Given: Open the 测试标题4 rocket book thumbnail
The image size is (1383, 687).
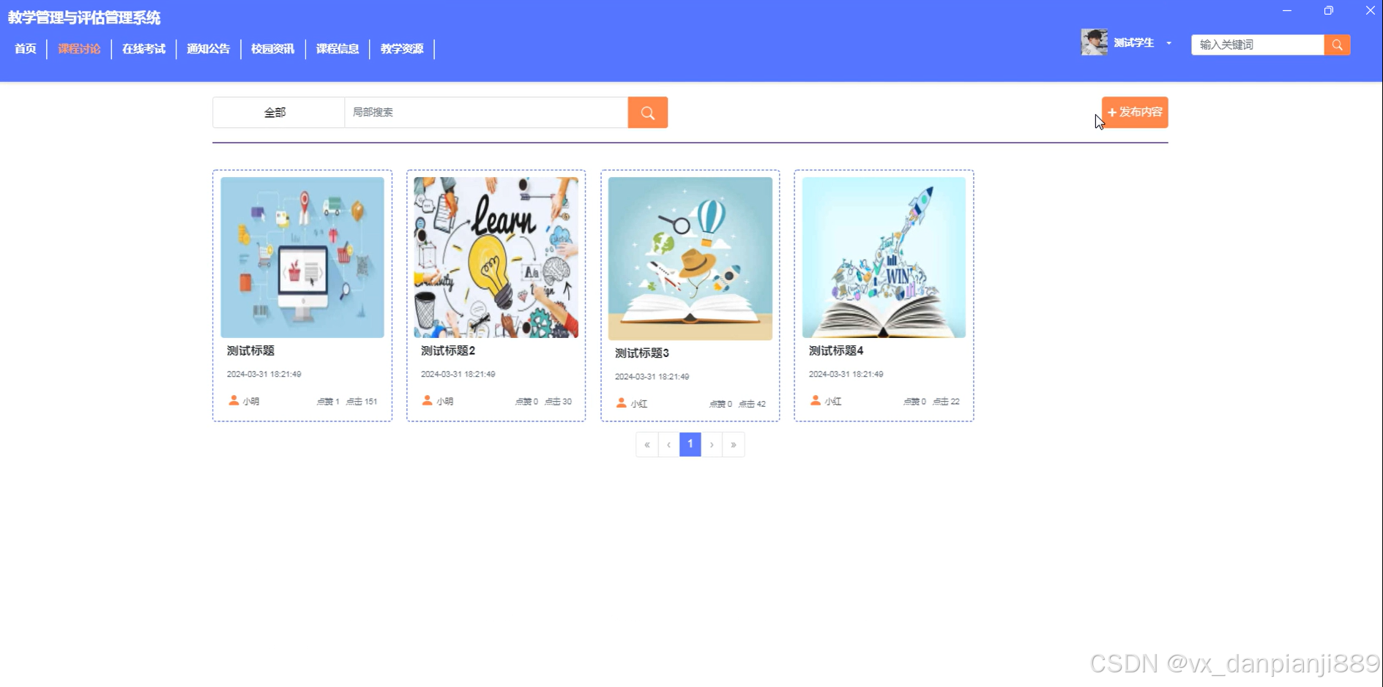Looking at the screenshot, I should (x=884, y=258).
